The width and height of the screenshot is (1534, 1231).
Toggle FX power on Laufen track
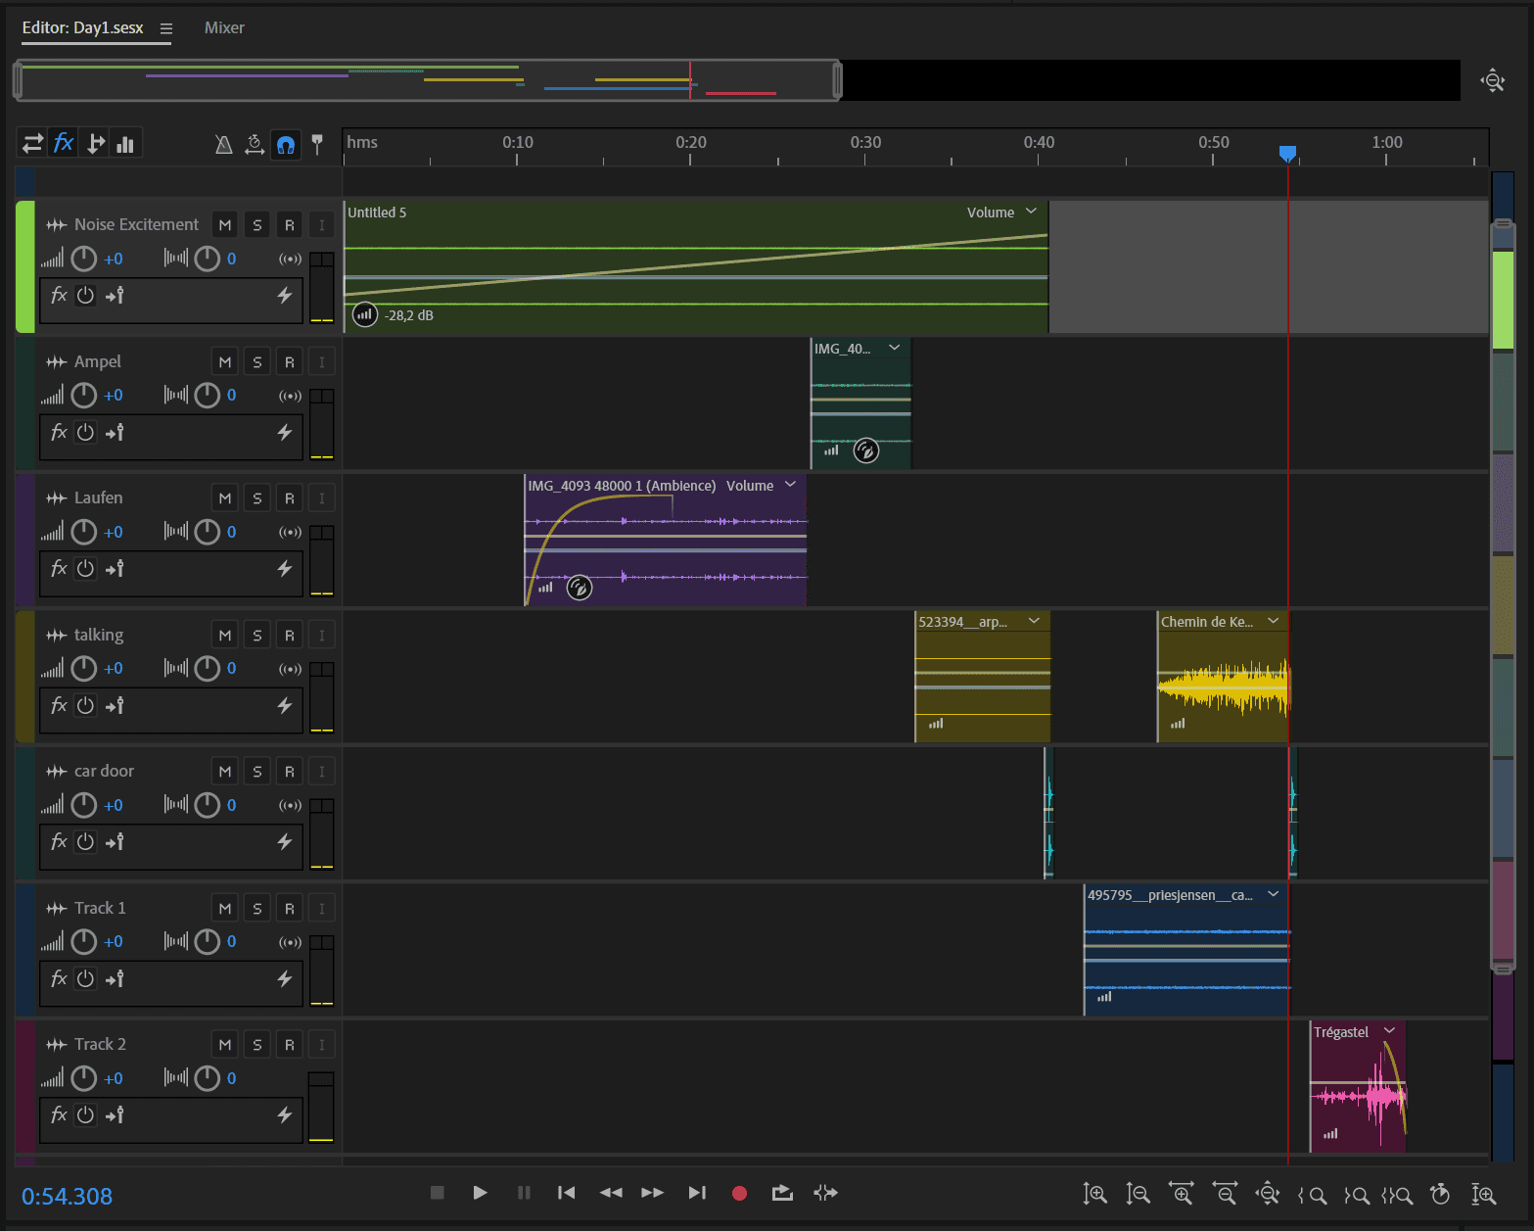(86, 569)
